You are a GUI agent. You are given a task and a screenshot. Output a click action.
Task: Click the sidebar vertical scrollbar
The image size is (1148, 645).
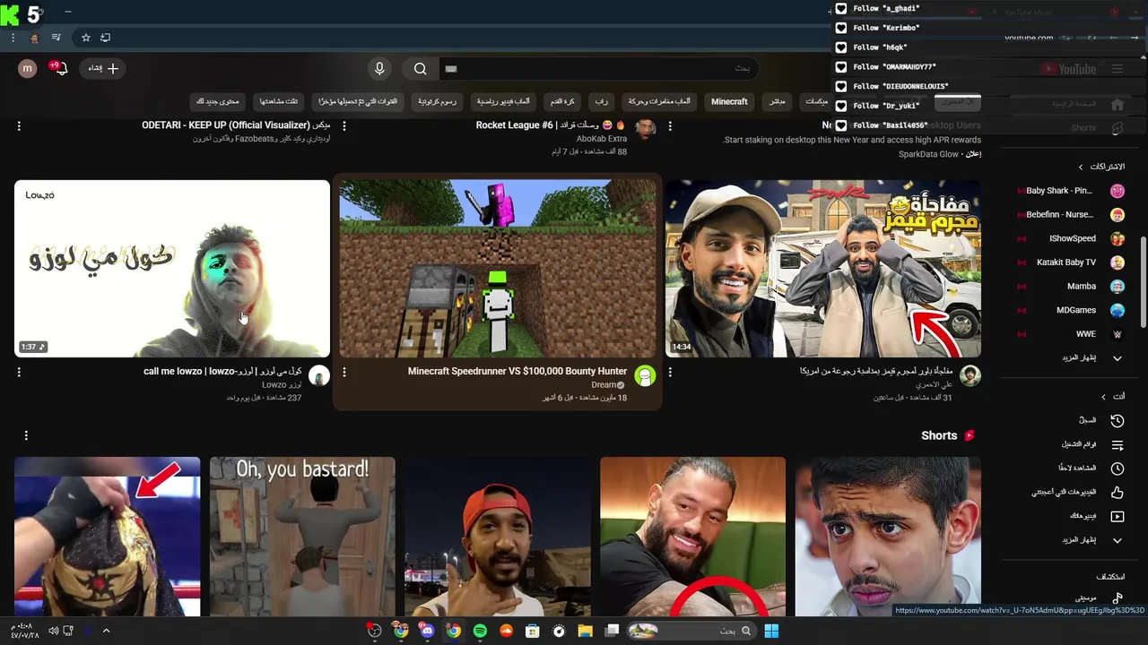tap(1143, 282)
